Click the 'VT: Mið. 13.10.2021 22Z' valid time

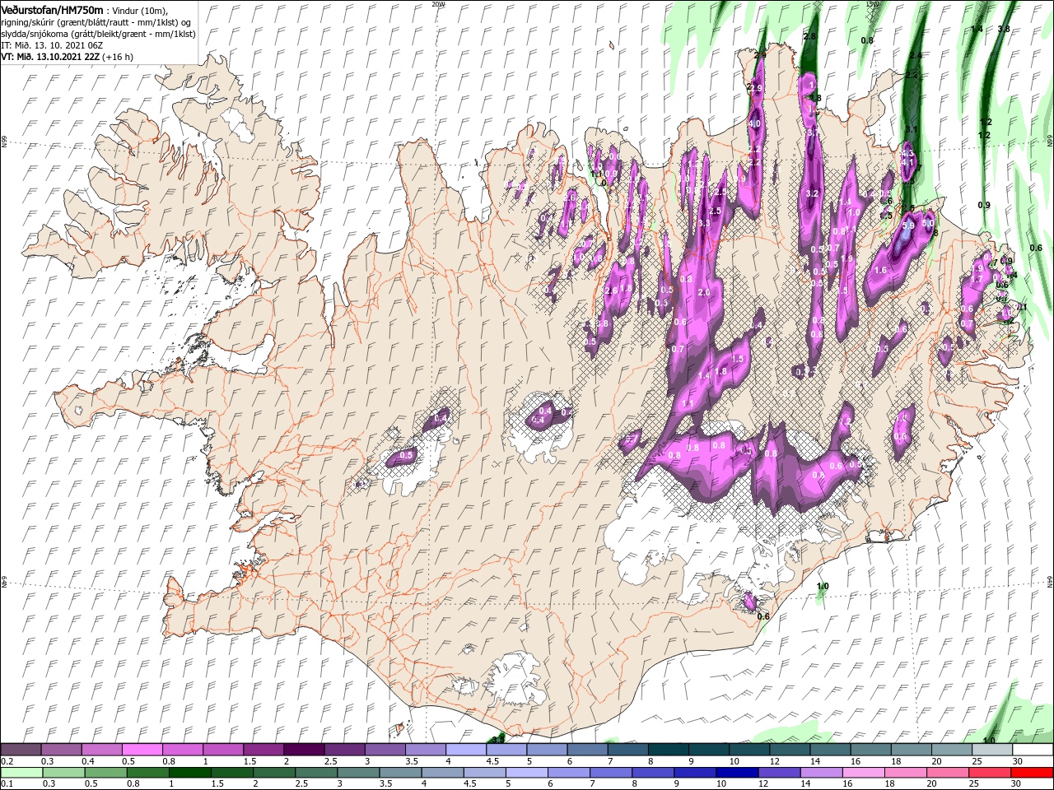(49, 57)
